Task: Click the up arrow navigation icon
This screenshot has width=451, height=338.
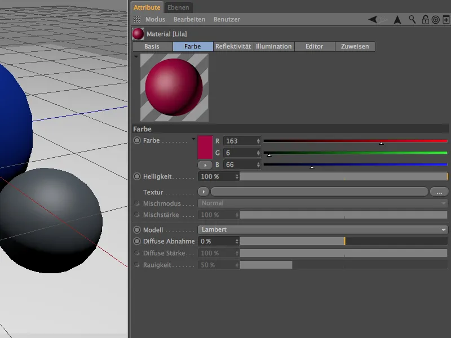Action: click(x=397, y=20)
